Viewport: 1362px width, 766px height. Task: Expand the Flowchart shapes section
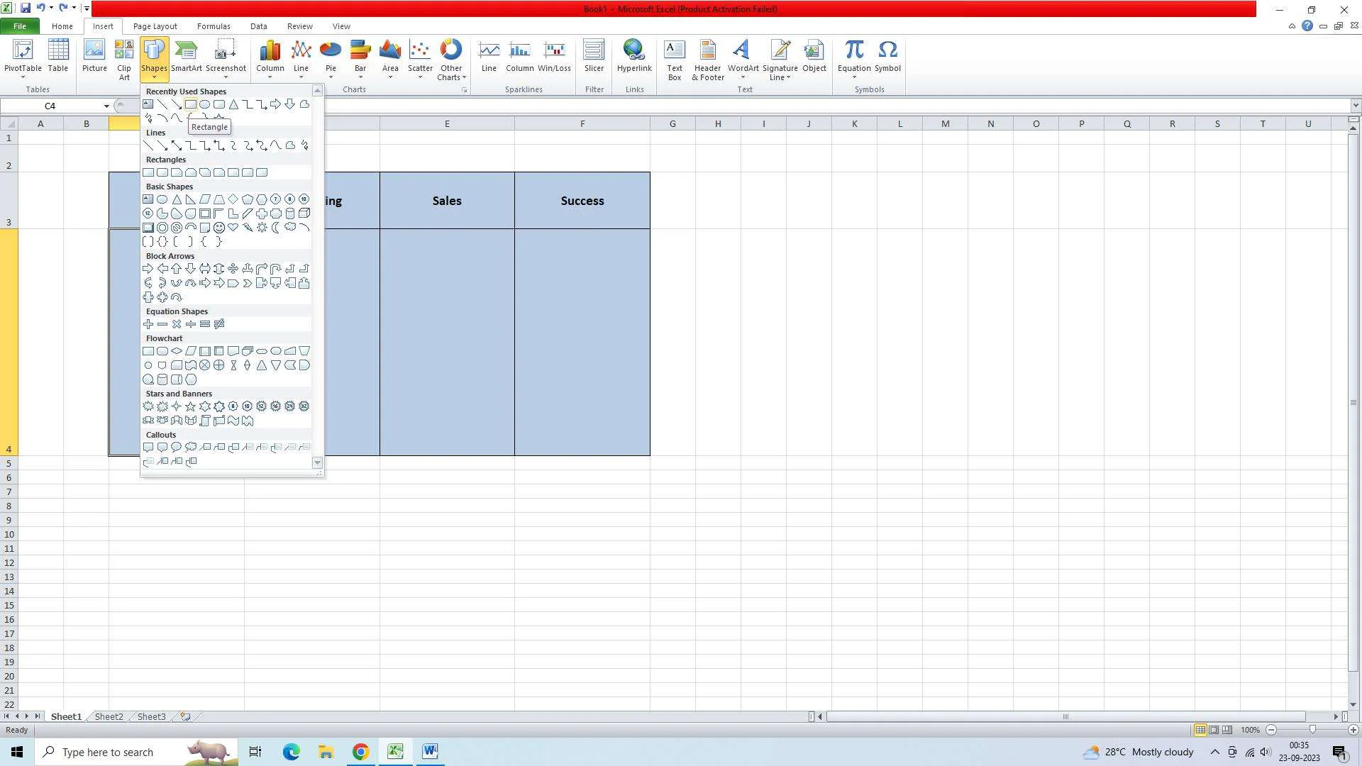pyautogui.click(x=165, y=338)
